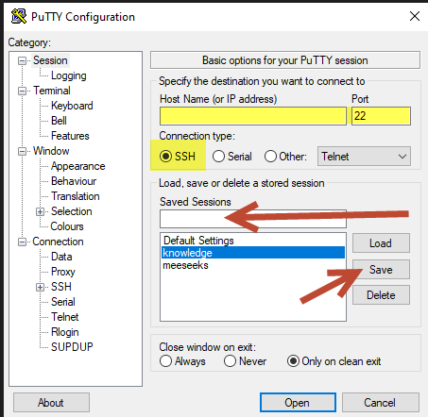Expand the Selection tree node
Image resolution: width=428 pixels, height=417 pixels.
[x=40, y=211]
